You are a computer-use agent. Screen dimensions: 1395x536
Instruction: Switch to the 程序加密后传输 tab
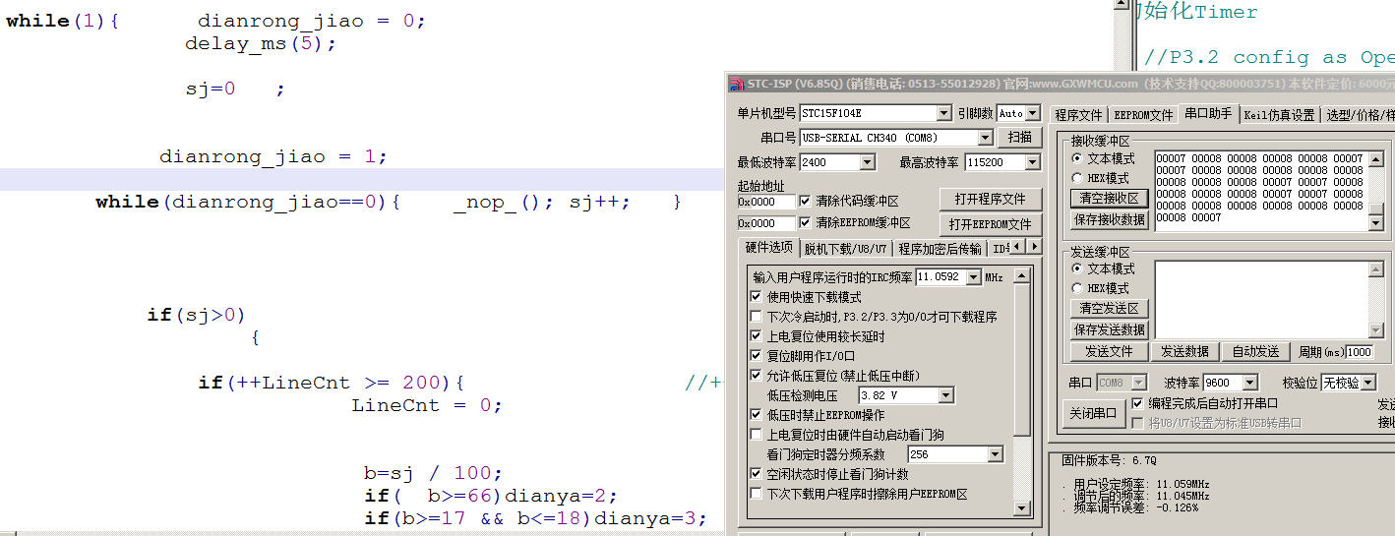[940, 249]
